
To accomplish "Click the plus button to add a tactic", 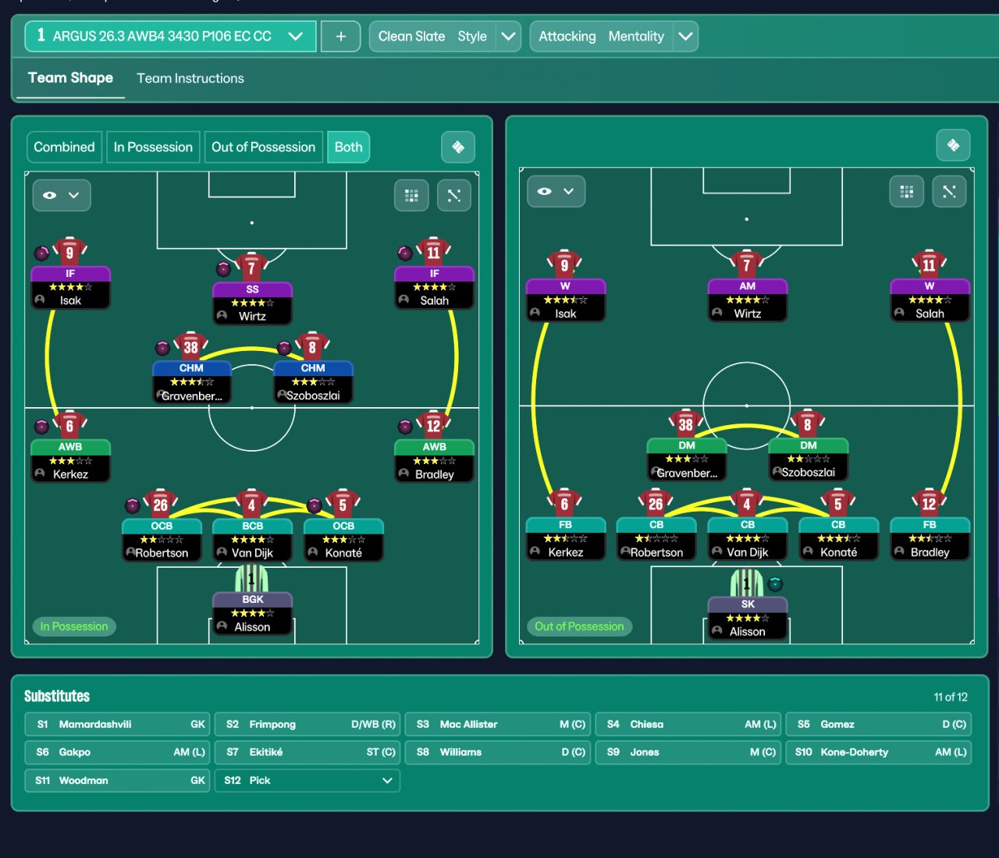I will pyautogui.click(x=341, y=36).
